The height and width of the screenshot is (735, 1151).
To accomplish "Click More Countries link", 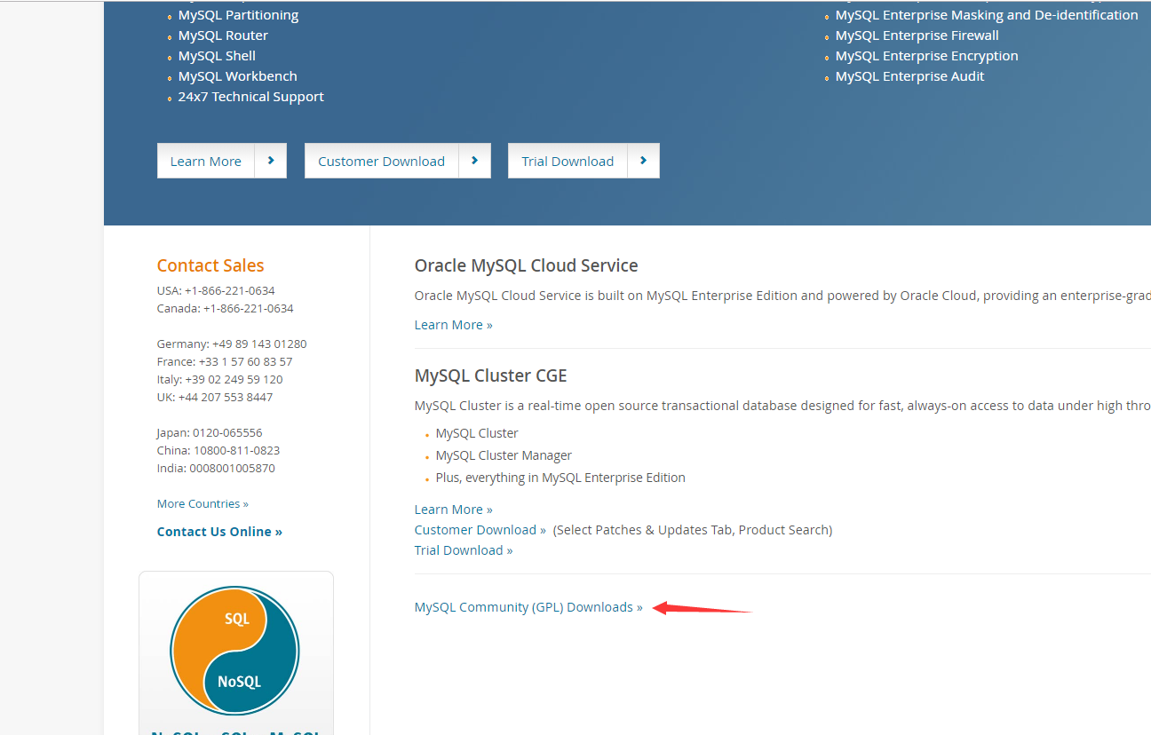I will click(202, 502).
